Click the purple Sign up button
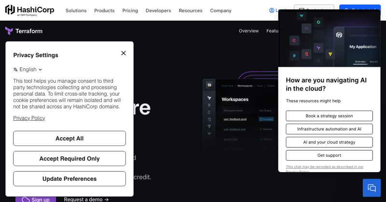 pyautogui.click(x=36, y=199)
